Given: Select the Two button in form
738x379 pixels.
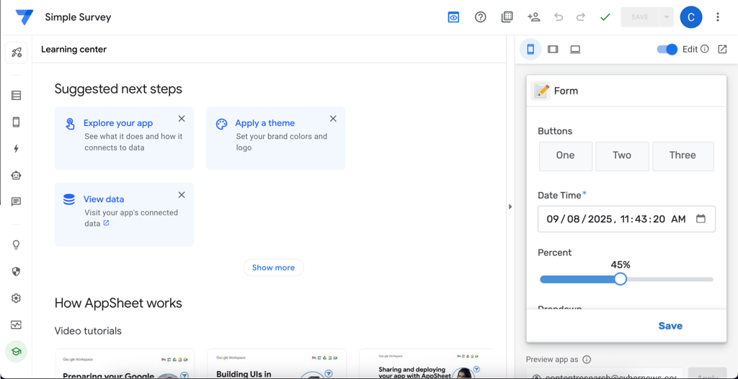Looking at the screenshot, I should click(x=622, y=156).
